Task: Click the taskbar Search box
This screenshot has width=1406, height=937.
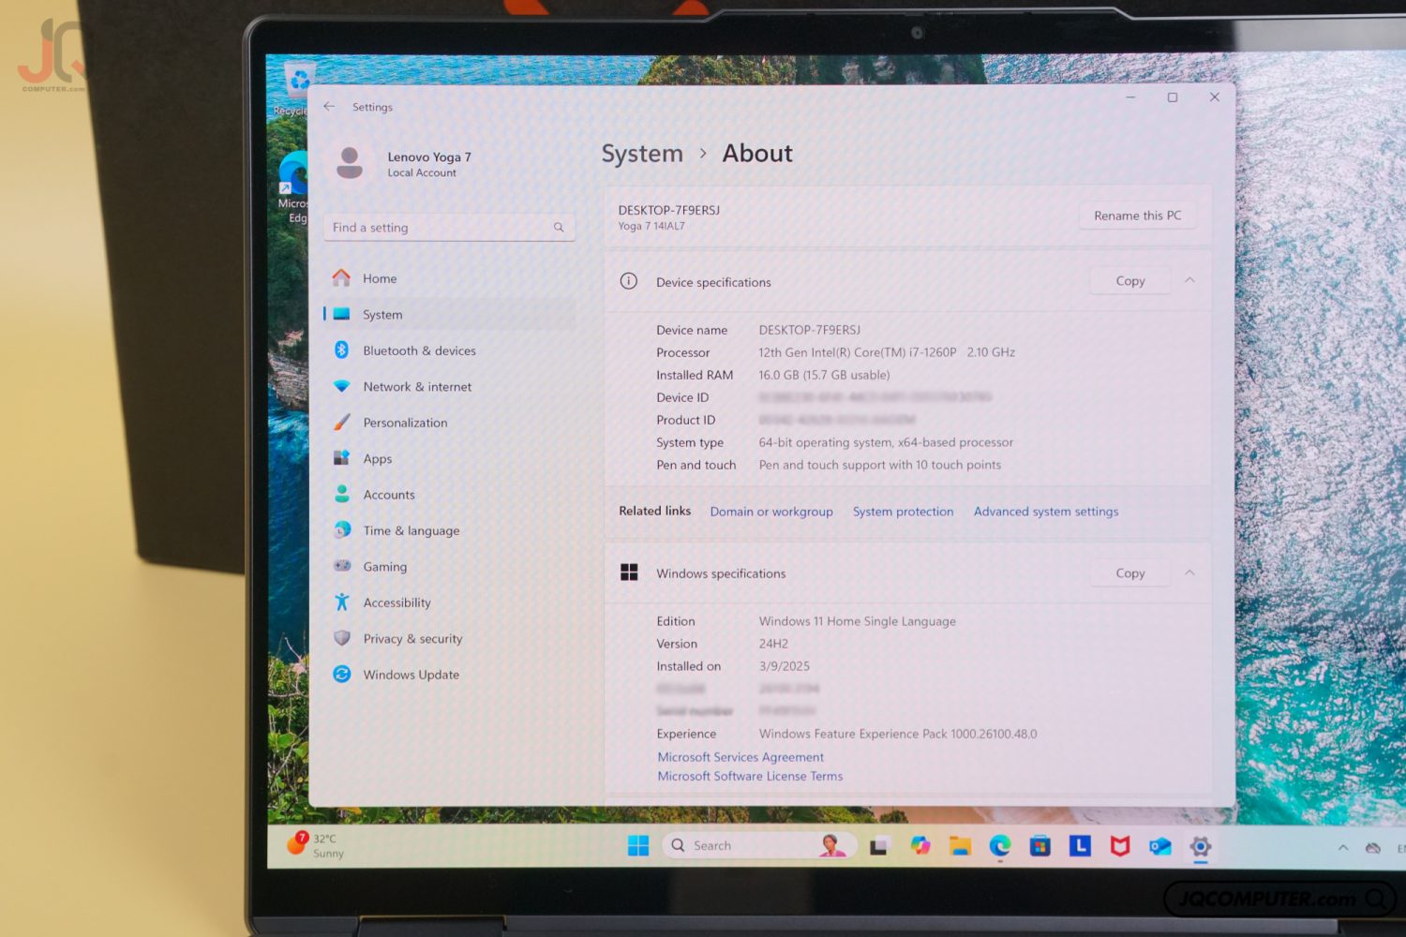Action: pos(759,846)
